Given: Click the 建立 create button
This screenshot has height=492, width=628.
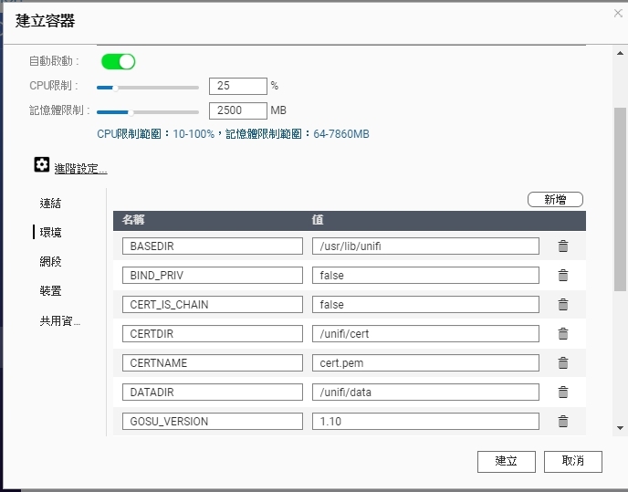Looking at the screenshot, I should (x=507, y=462).
